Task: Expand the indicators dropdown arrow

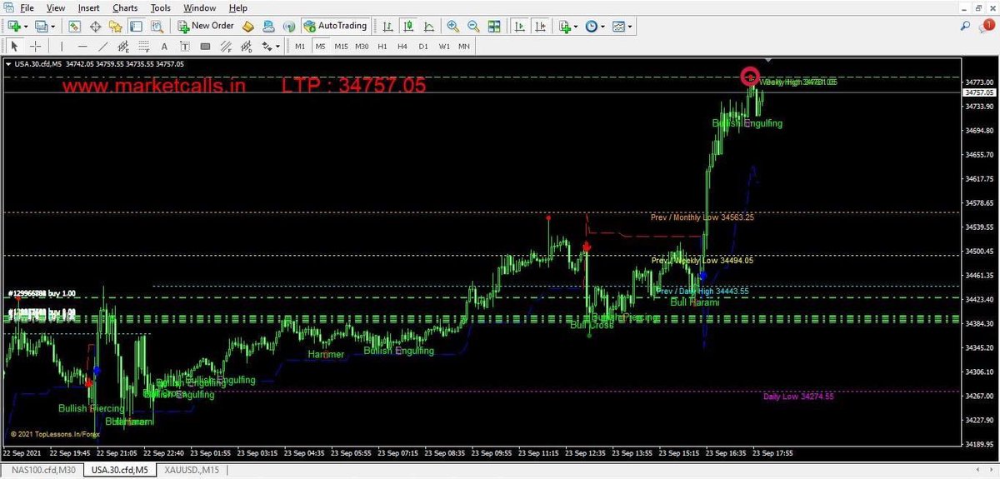Action: pos(577,27)
